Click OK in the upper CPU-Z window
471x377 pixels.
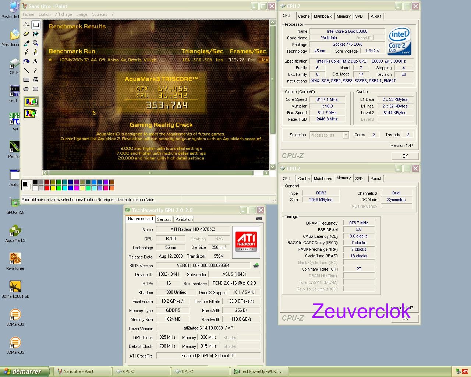point(405,156)
